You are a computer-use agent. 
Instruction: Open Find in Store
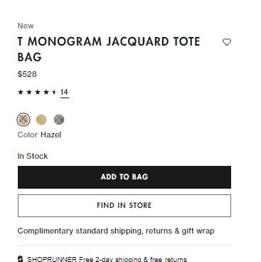click(124, 206)
